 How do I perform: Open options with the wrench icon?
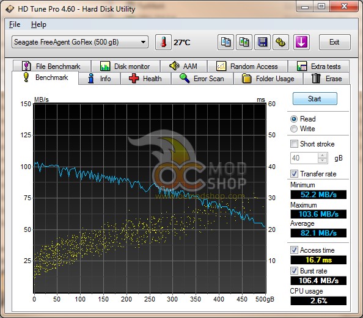click(280, 42)
